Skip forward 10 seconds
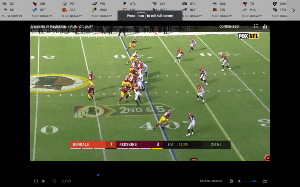 [x=53, y=181]
